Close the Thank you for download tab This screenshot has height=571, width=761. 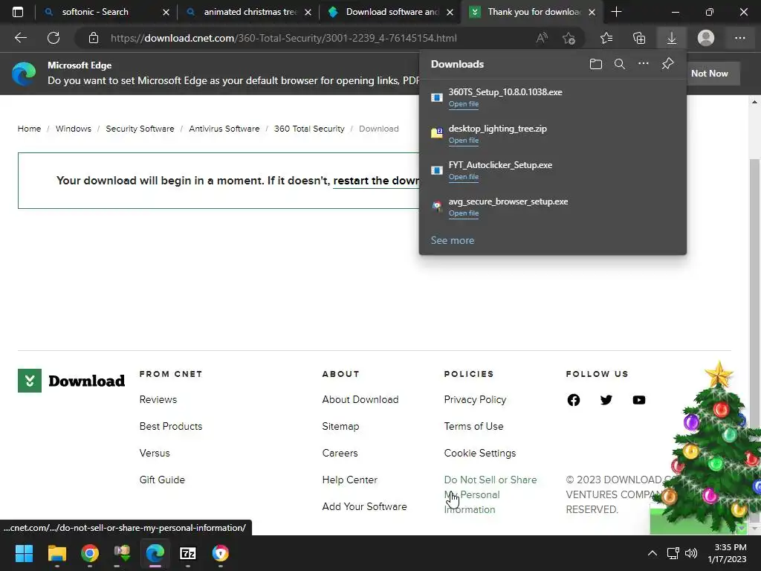[592, 12]
